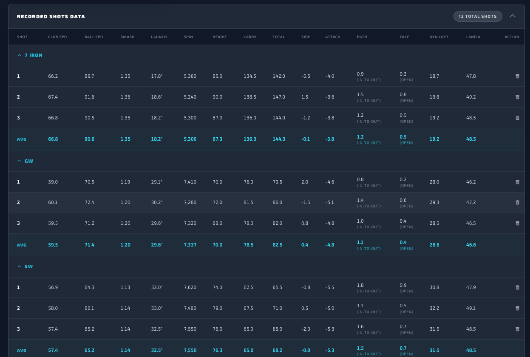Click the HEIGHT column header
The image size is (530, 357).
tap(220, 37)
